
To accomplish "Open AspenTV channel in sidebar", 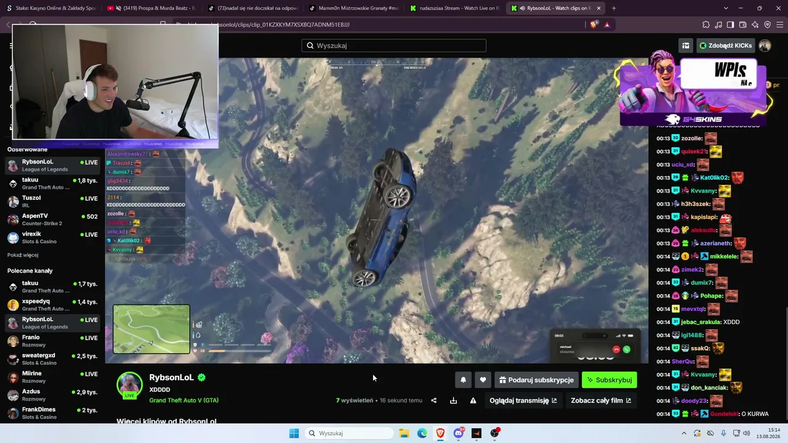I will click(x=52, y=220).
